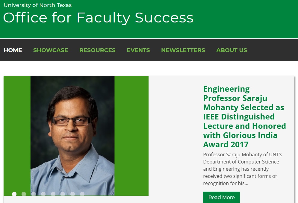This screenshot has width=298, height=203.
Task: Open the Events page
Action: click(x=138, y=50)
